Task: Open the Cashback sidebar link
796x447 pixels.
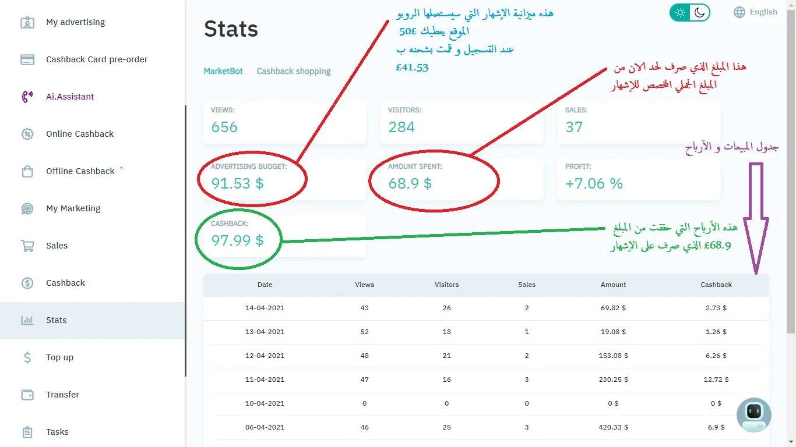Action: coord(65,283)
